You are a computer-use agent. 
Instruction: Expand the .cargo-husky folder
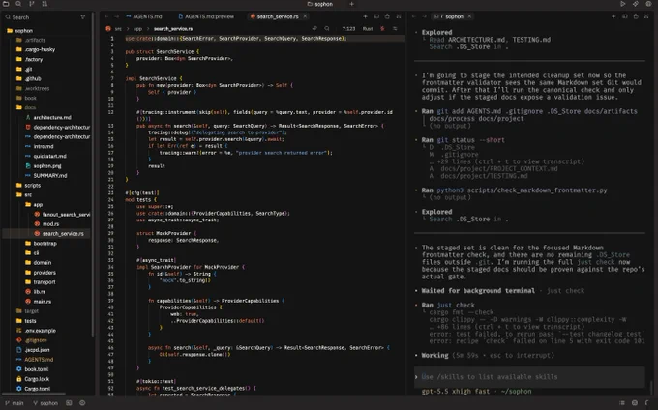[36, 49]
